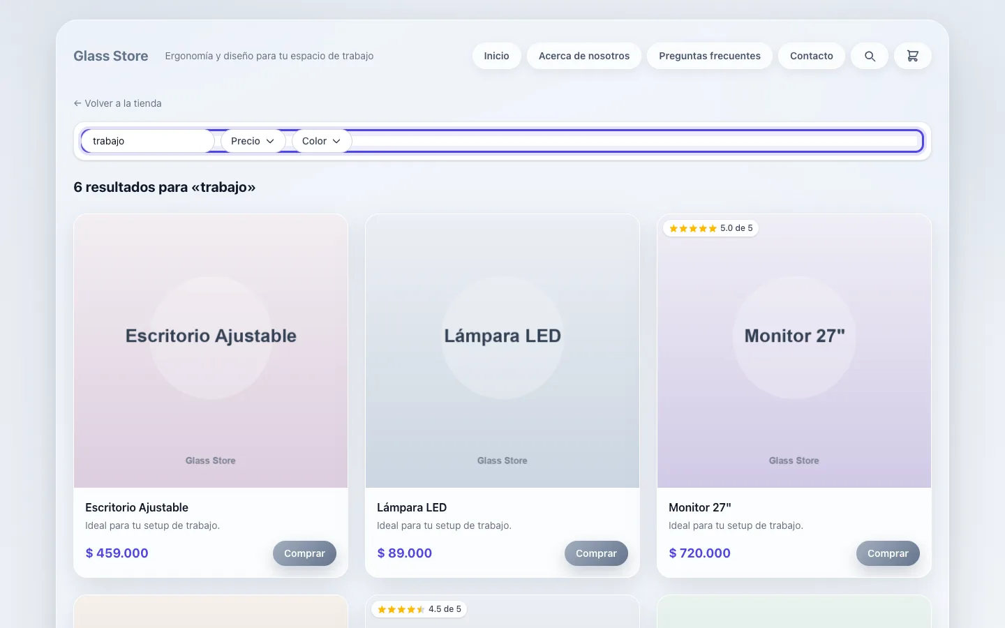1005x628 pixels.
Task: Open the Monitor 27" product image
Action: pos(794,351)
